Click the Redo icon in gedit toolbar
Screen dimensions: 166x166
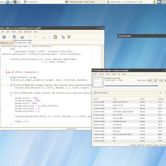coord(36,37)
